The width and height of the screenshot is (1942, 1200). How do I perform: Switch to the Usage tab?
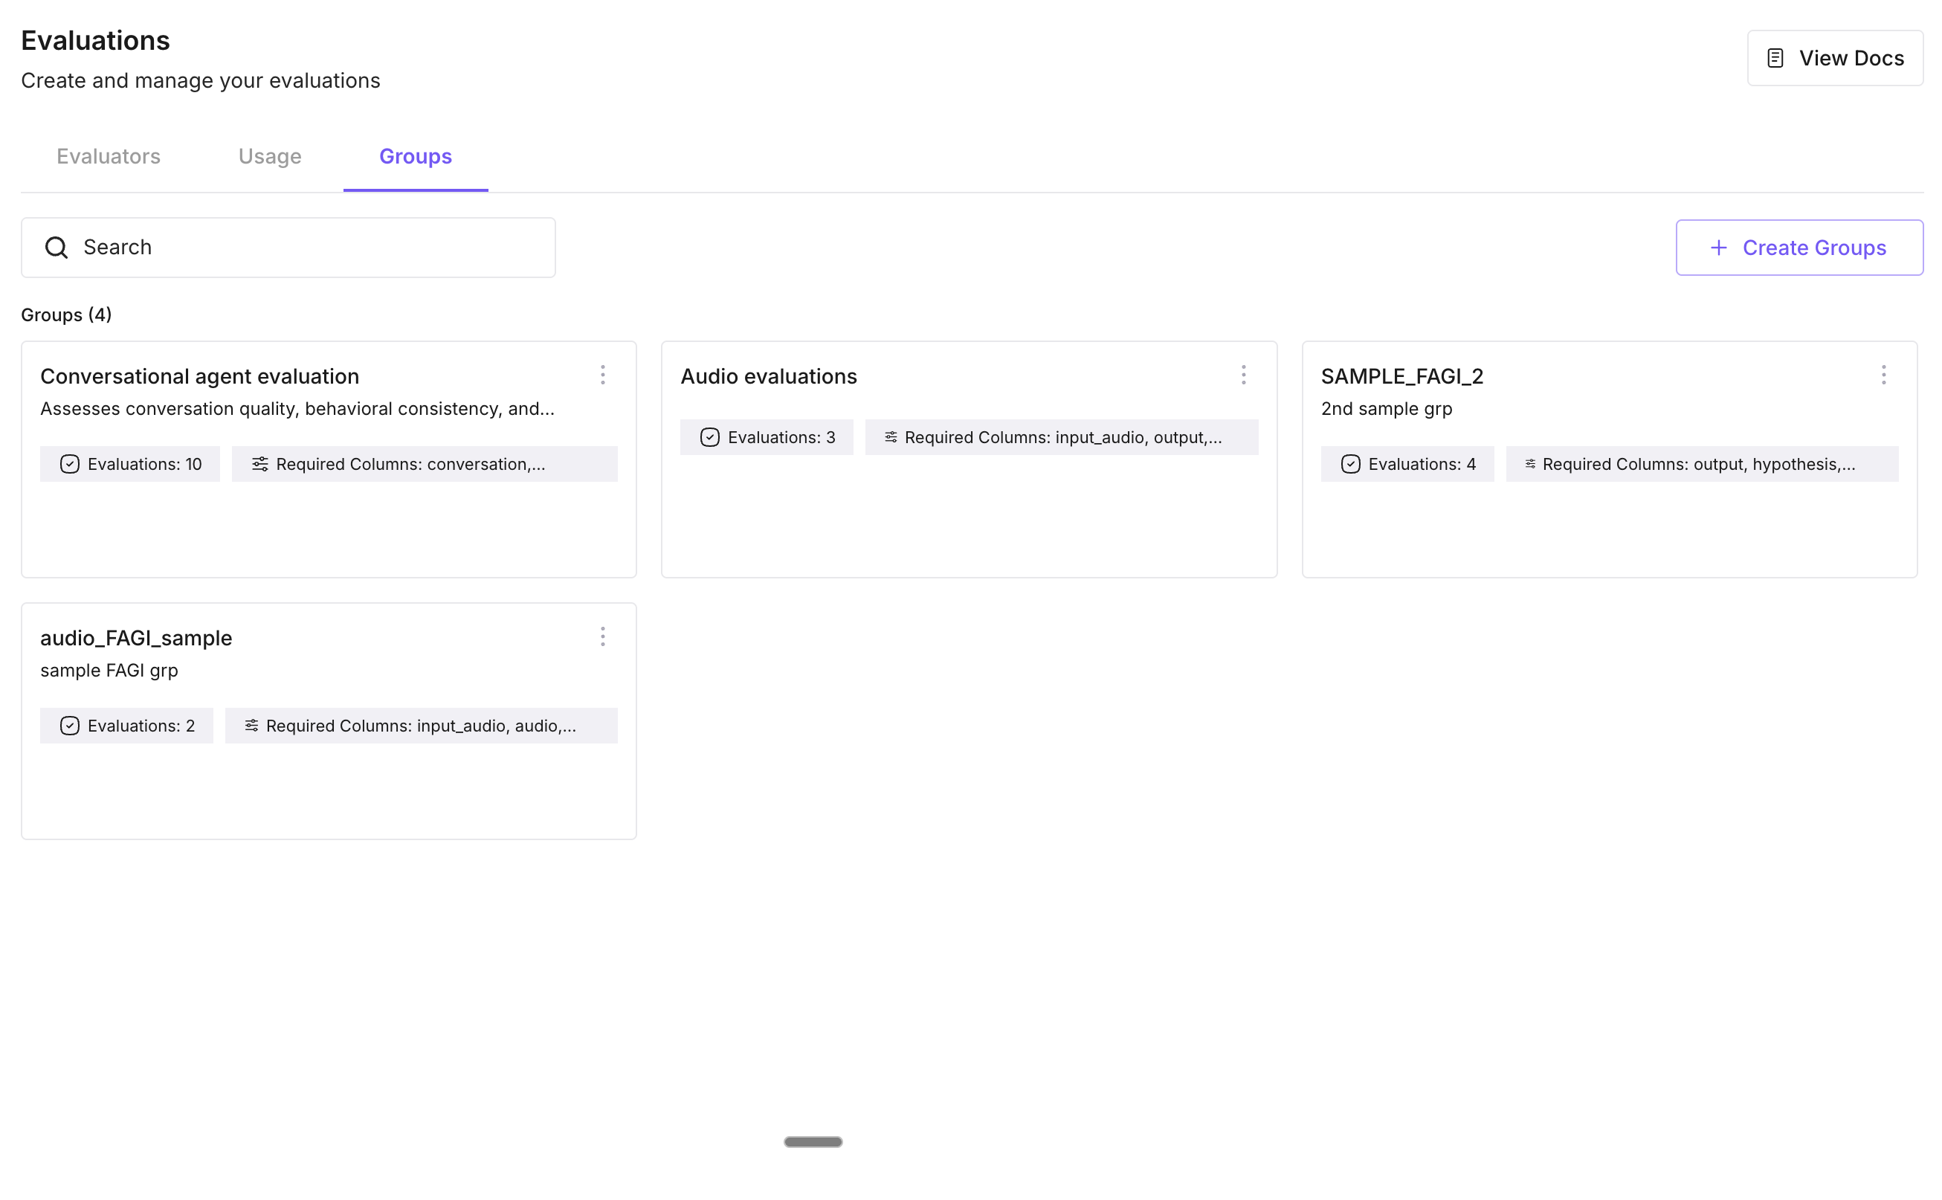click(270, 156)
